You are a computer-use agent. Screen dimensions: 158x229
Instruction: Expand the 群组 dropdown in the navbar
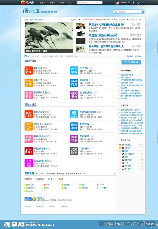point(52,3)
